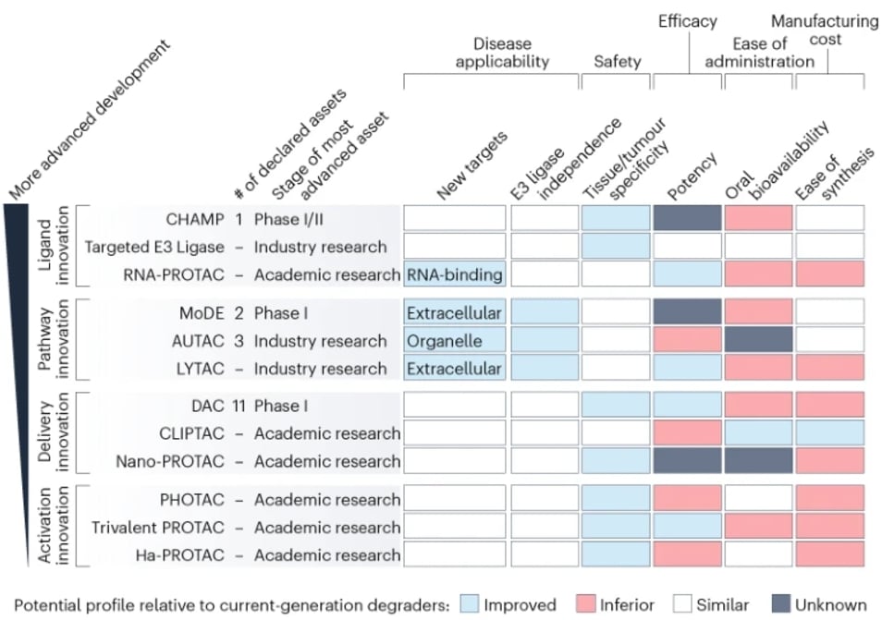882x620 pixels.
Task: Click the Inferior legend color swatch
Action: click(x=585, y=604)
